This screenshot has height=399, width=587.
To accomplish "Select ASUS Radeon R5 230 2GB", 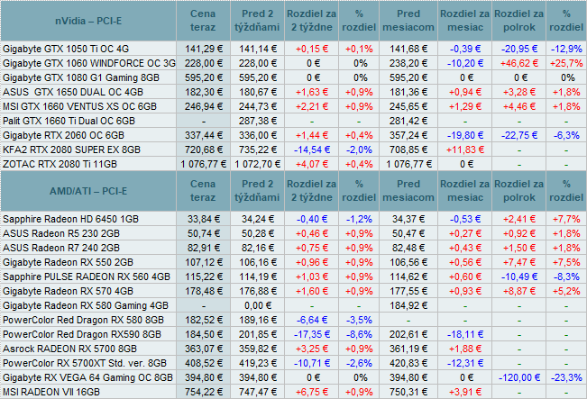I will tap(61, 233).
